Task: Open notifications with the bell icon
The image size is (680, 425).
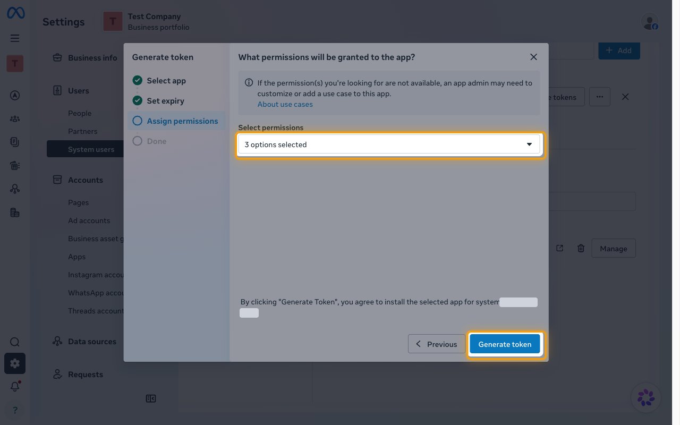Action: (15, 387)
